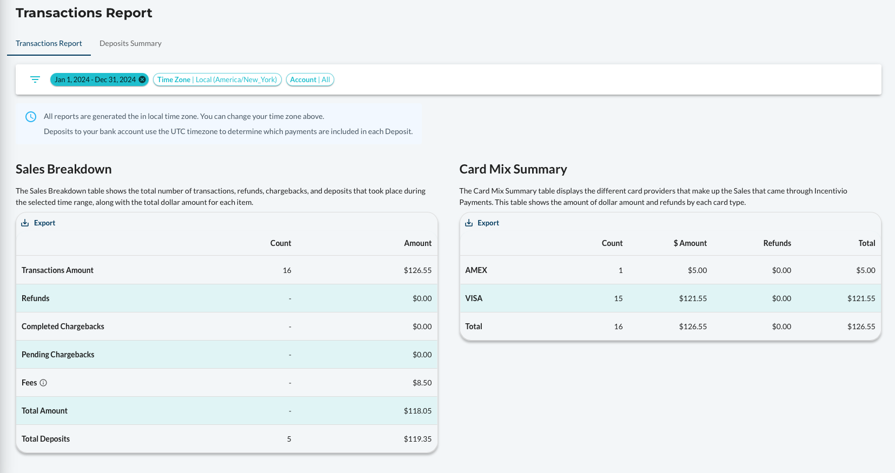The height and width of the screenshot is (473, 895).
Task: Click the clock icon in the time zone notice
Action: [x=31, y=117]
